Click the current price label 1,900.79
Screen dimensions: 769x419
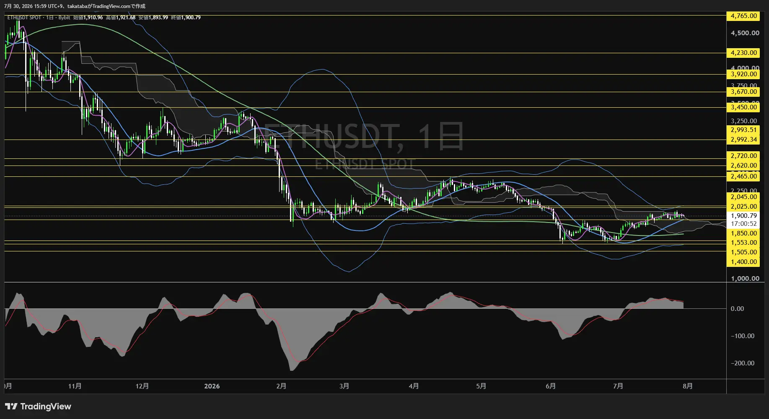pyautogui.click(x=743, y=216)
